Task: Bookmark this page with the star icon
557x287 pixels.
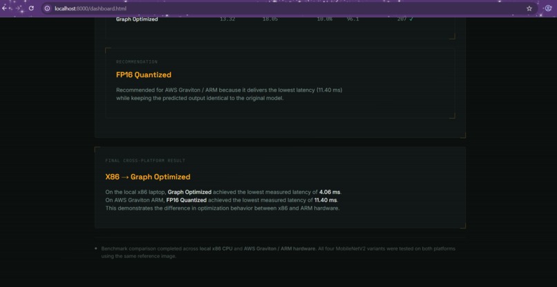Action: (529, 8)
